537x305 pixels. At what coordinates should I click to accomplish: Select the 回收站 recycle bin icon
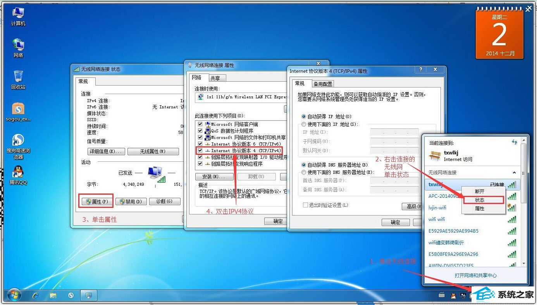[x=18, y=80]
